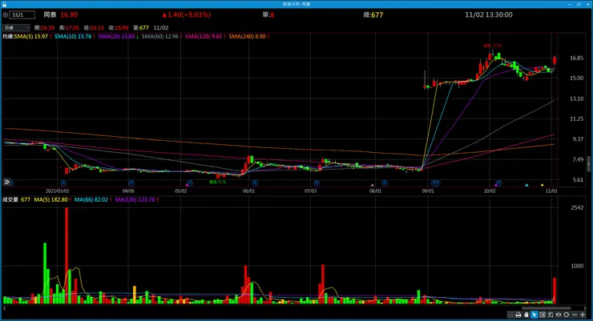Click the last price 16.90 in header

(x=69, y=14)
